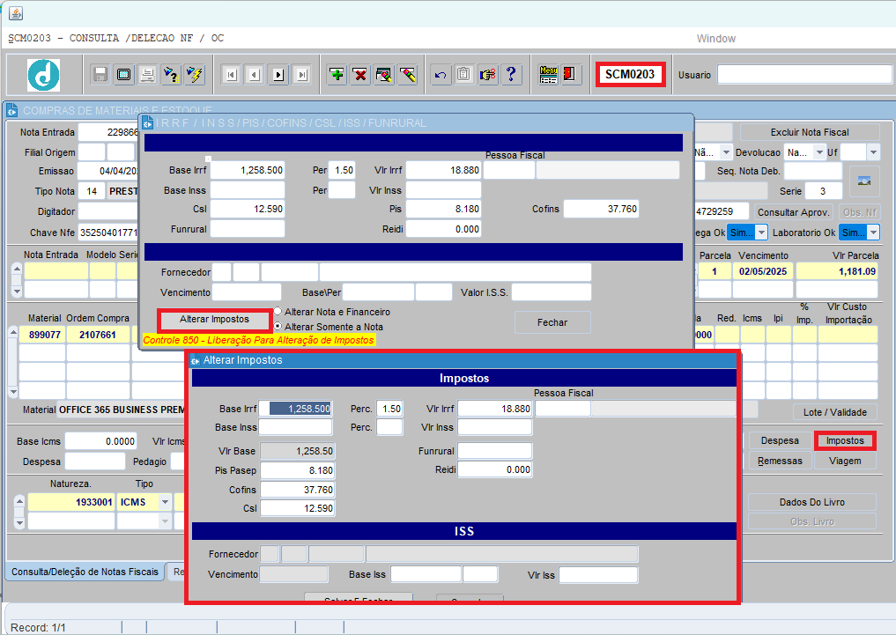The width and height of the screenshot is (896, 635).
Task: Click the Perc. field showing 1.50
Action: coord(389,409)
